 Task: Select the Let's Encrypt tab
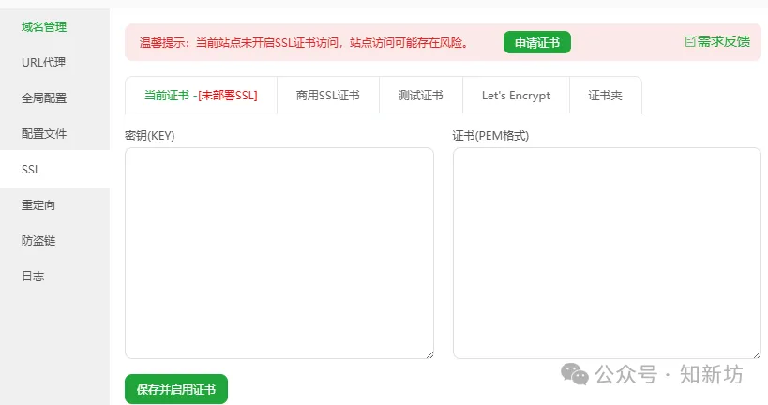(516, 95)
